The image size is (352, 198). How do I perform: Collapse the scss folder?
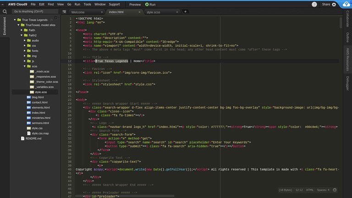(x=25, y=66)
